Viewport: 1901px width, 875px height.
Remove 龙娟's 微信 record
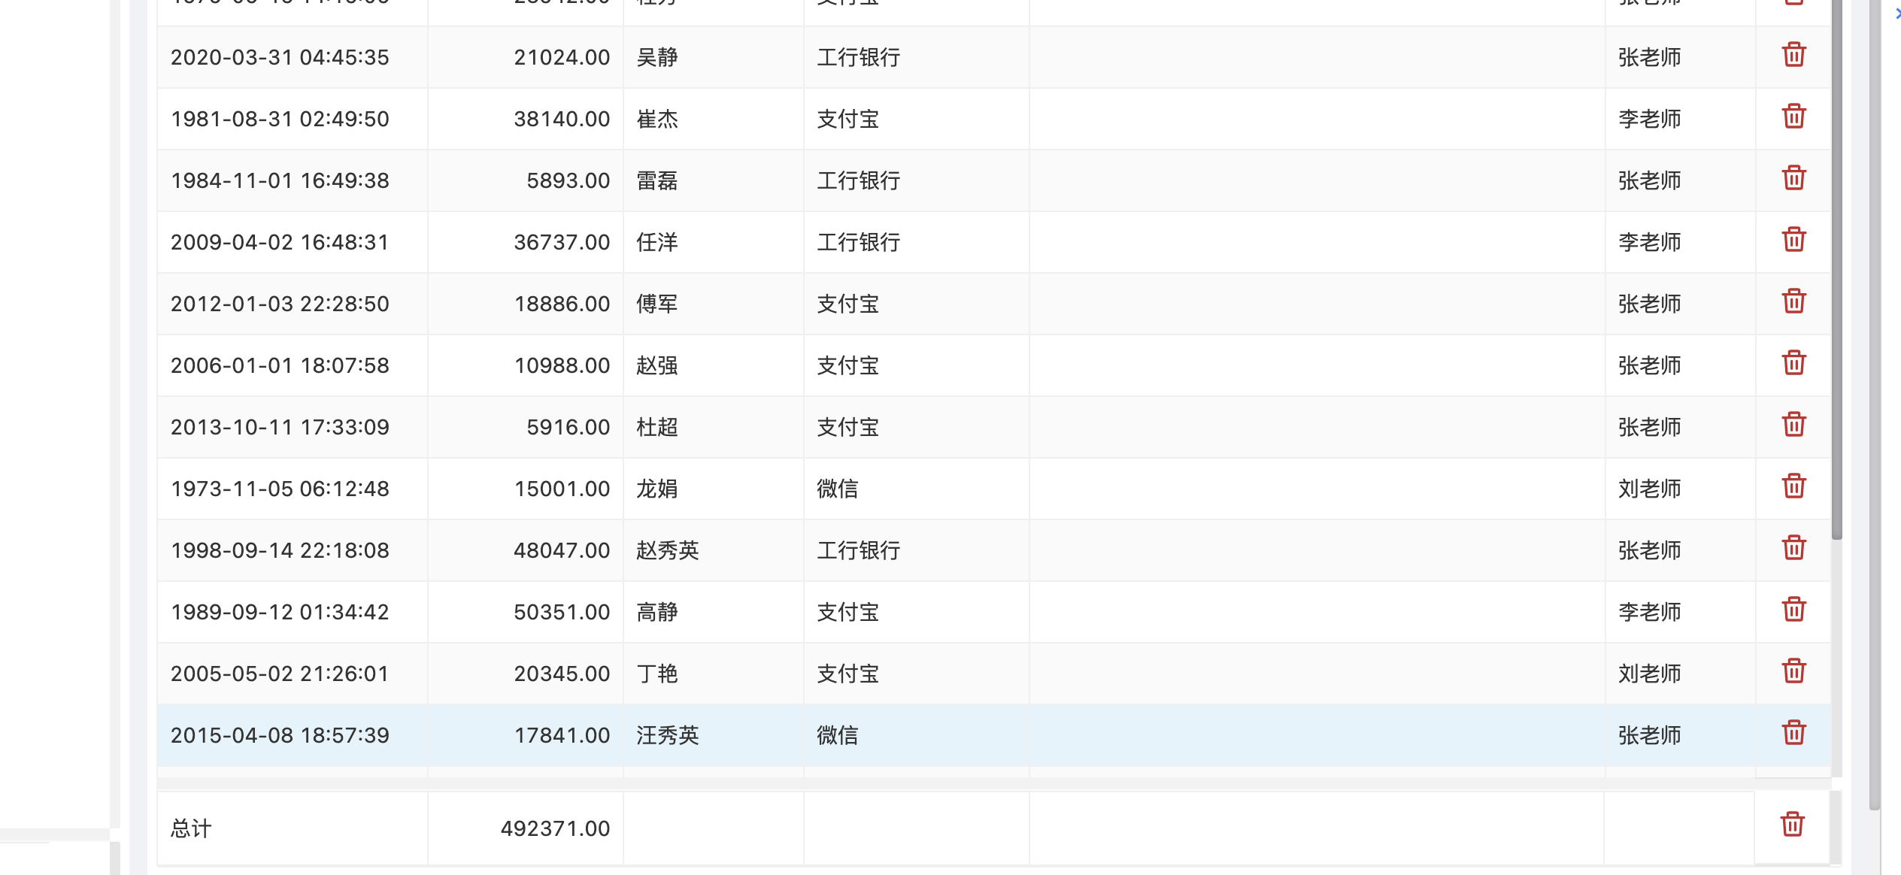(x=1795, y=487)
